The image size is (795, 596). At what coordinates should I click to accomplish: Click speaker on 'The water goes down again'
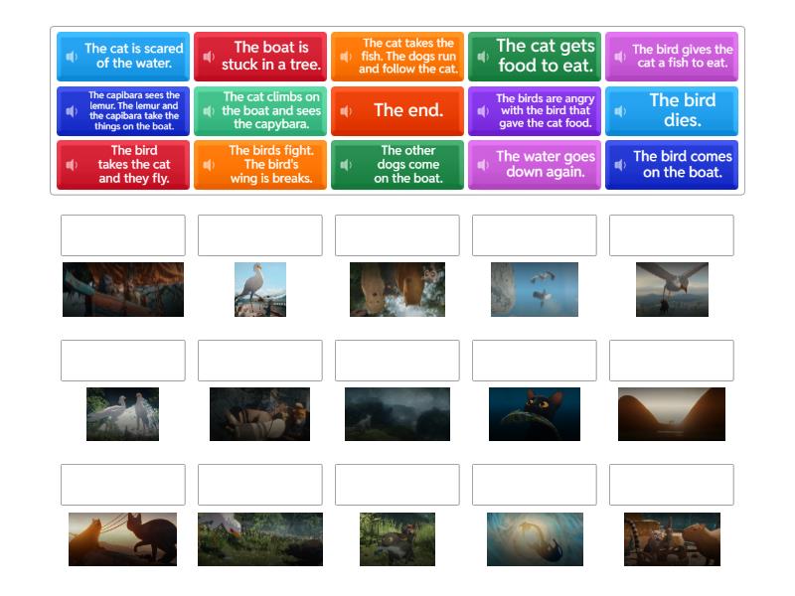coord(483,165)
